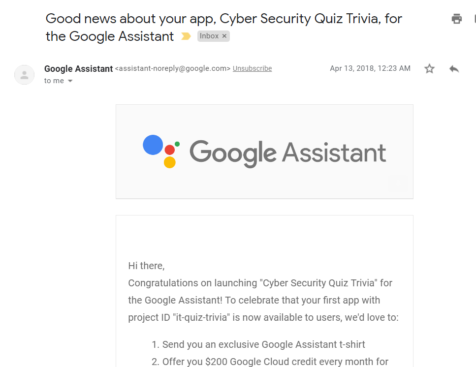Open in new window icon at edge

tap(475, 19)
